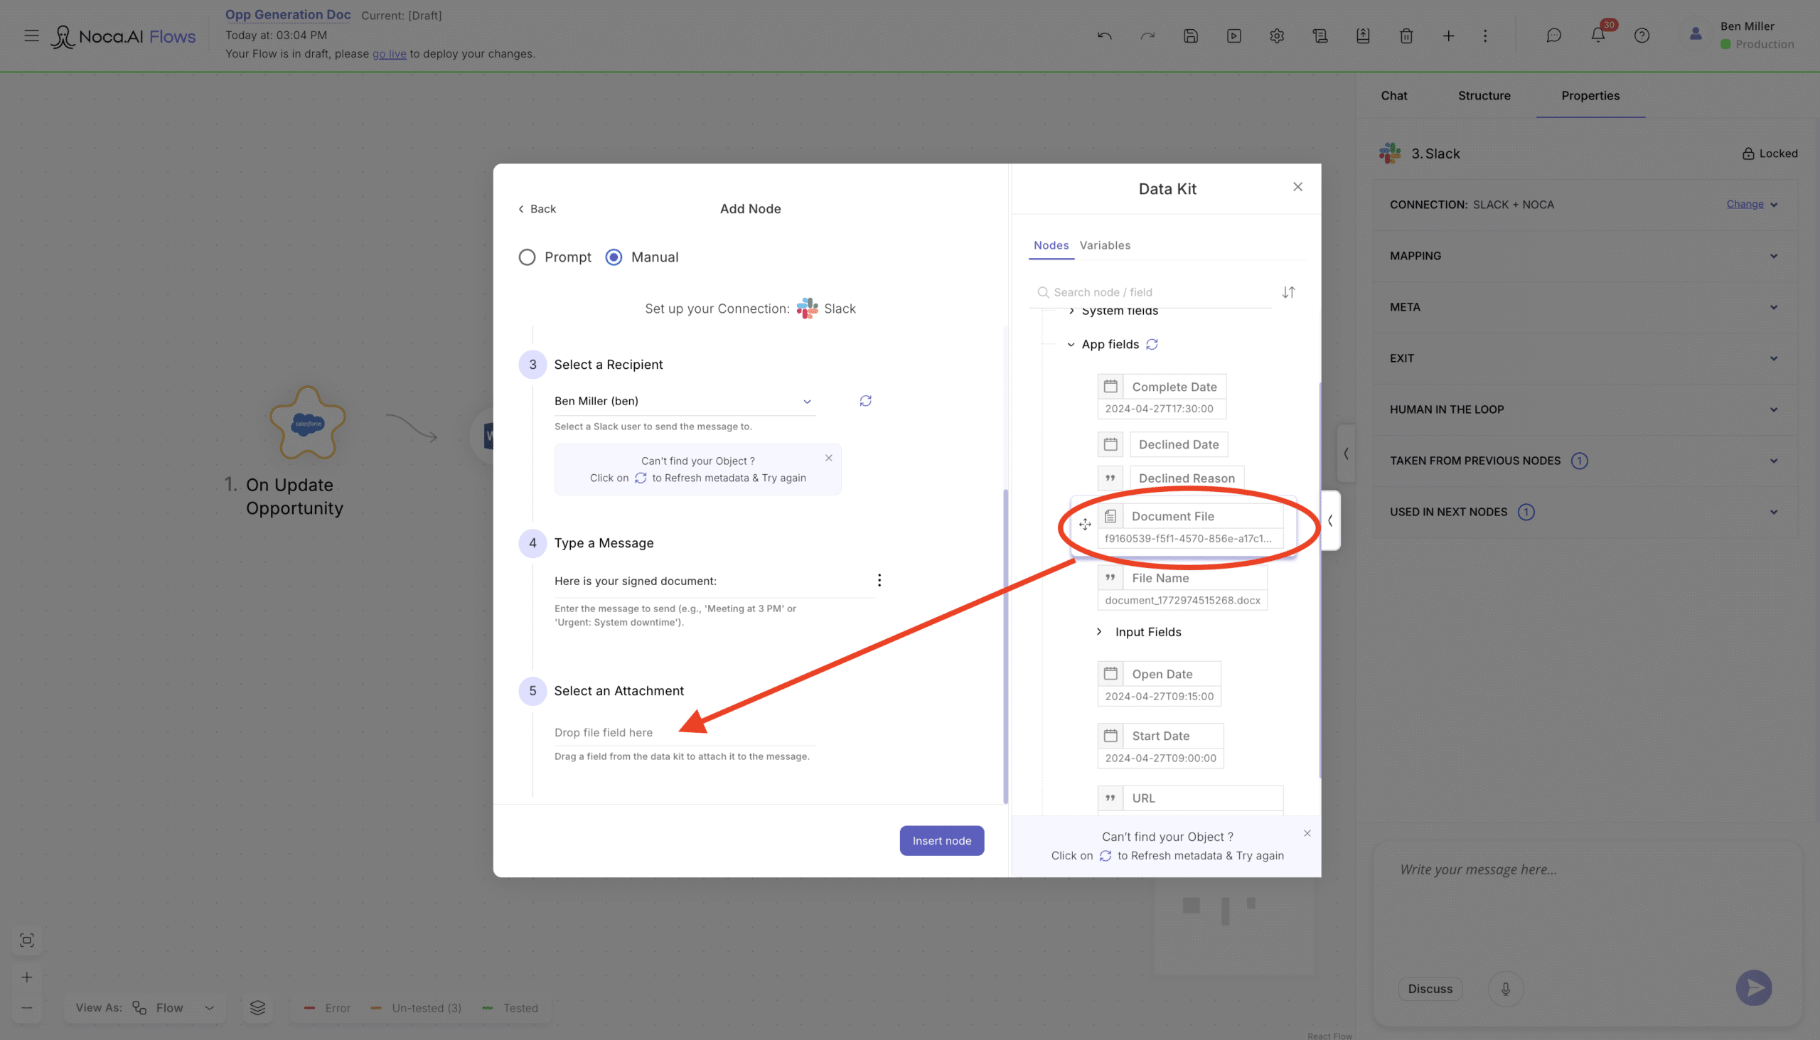This screenshot has width=1820, height=1040.
Task: Click the undo arrow in top toolbar
Action: pos(1104,36)
